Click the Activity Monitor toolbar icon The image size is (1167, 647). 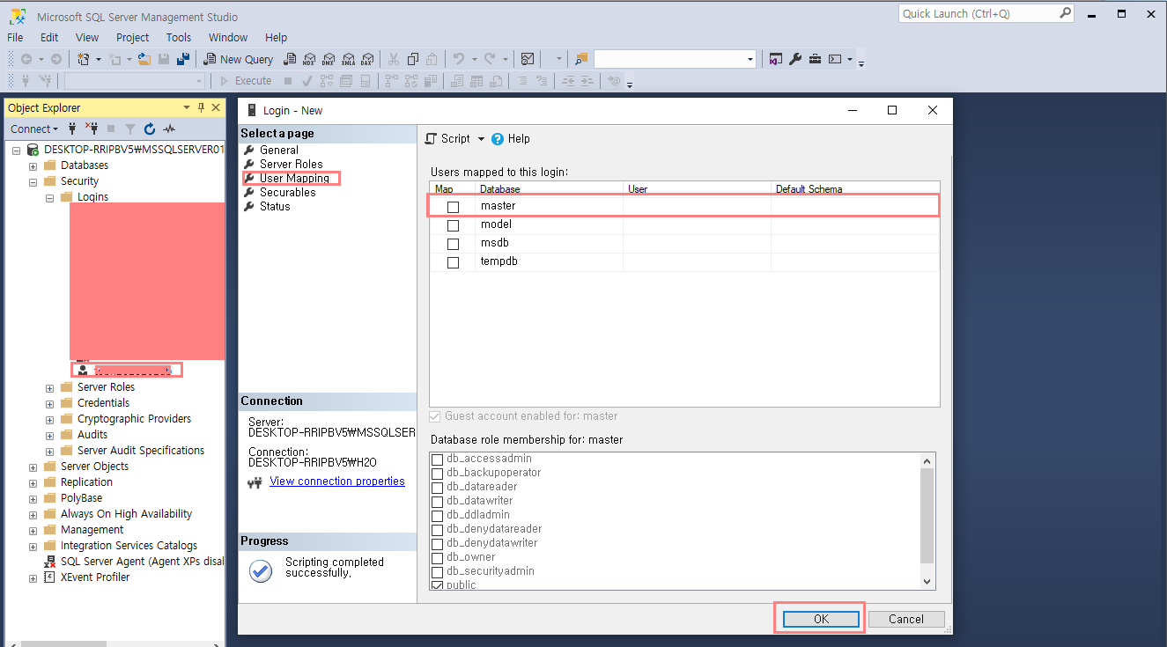point(528,59)
